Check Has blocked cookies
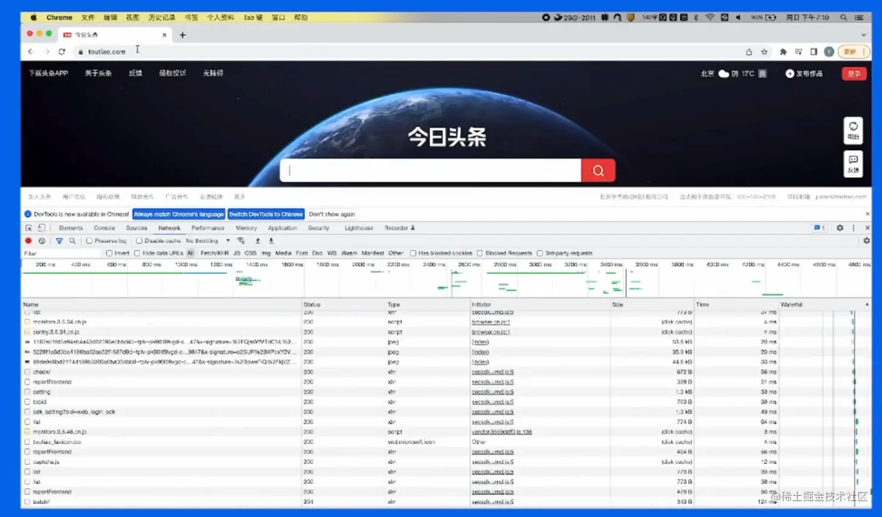The width and height of the screenshot is (882, 517). coord(413,254)
